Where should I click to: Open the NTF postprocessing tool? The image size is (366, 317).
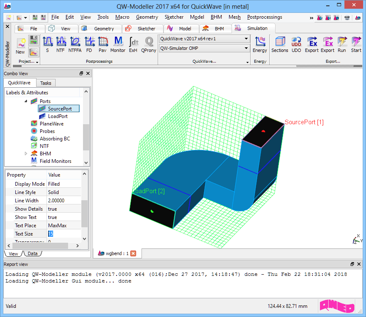tap(61, 44)
